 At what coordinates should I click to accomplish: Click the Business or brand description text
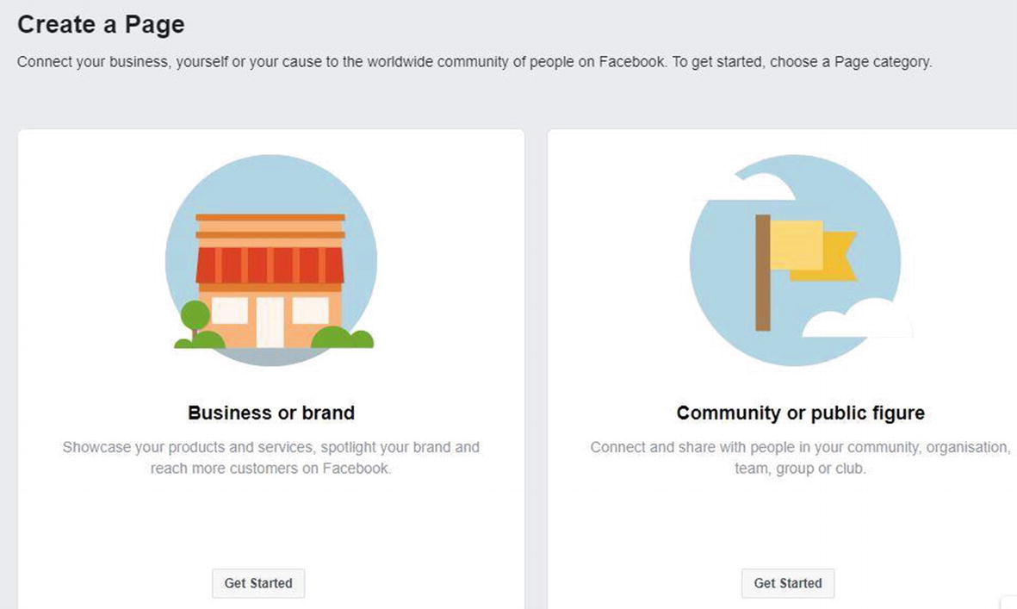tap(271, 457)
